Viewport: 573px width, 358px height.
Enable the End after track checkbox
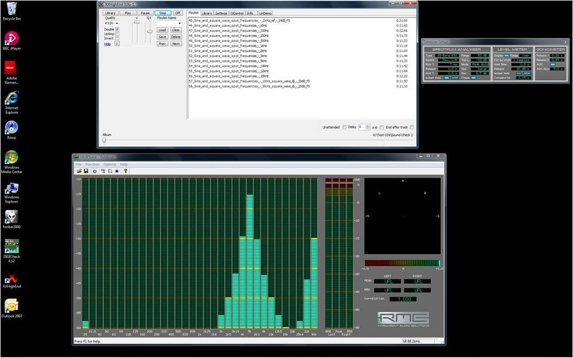coord(412,127)
